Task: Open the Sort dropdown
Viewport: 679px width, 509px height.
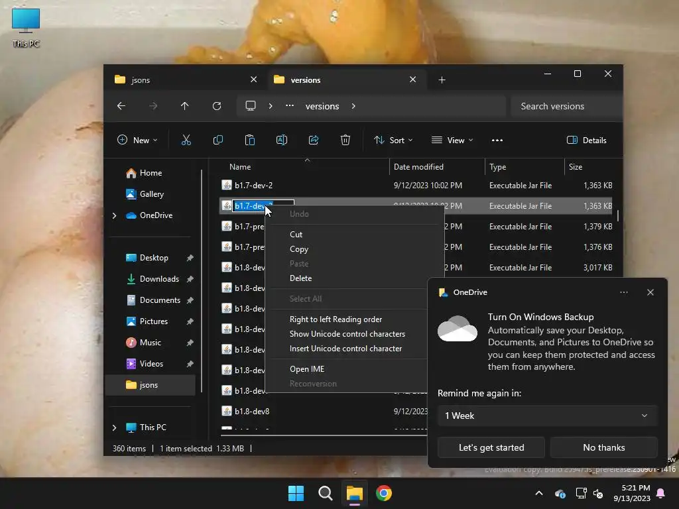Action: pos(393,141)
